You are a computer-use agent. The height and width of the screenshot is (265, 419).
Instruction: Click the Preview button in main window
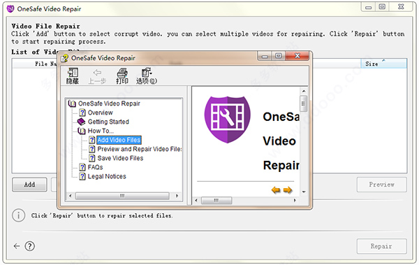[381, 185]
